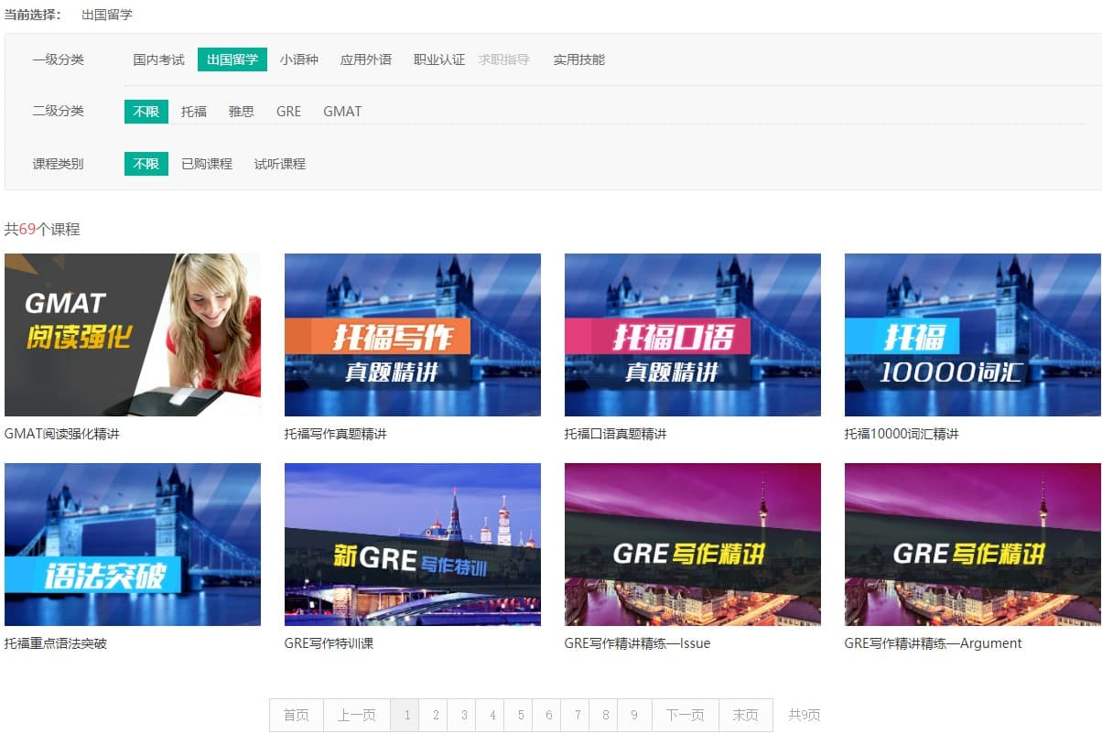Select page 1 in pagination
Image resolution: width=1102 pixels, height=734 pixels.
[406, 716]
